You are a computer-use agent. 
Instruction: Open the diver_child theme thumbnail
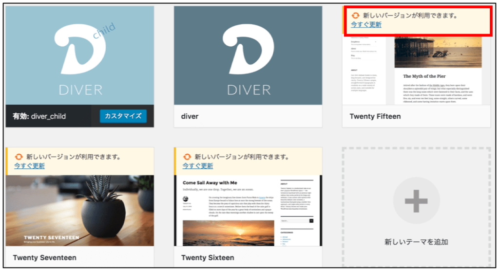[80, 55]
